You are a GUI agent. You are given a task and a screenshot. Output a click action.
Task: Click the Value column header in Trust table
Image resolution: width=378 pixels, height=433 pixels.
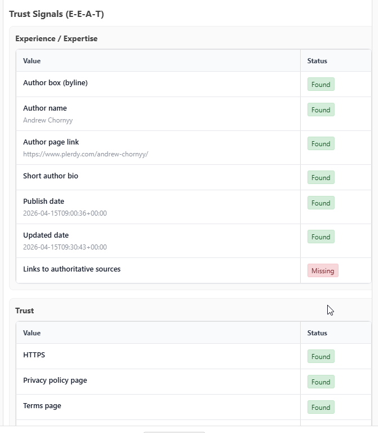click(x=32, y=333)
